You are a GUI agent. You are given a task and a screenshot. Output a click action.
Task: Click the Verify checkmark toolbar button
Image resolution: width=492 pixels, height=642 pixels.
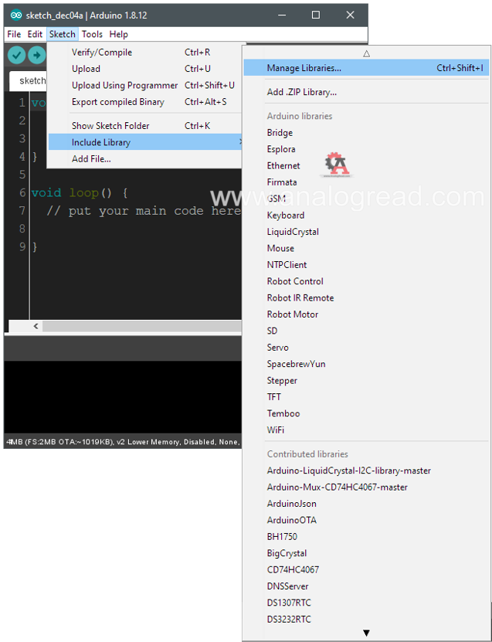(x=17, y=55)
